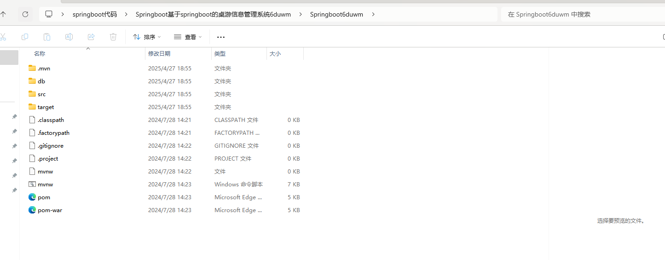Click the 2024/7/28 14:21 date for .classpath
665x260 pixels.
click(170, 120)
